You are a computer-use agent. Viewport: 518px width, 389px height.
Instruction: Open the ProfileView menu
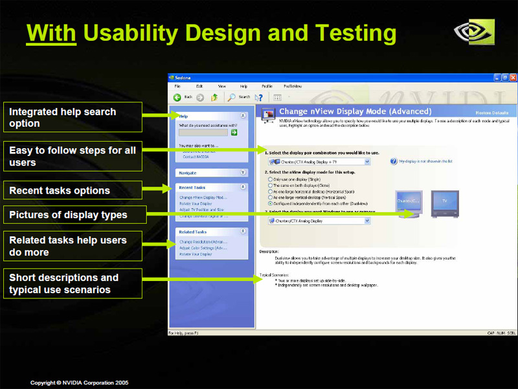(x=293, y=86)
